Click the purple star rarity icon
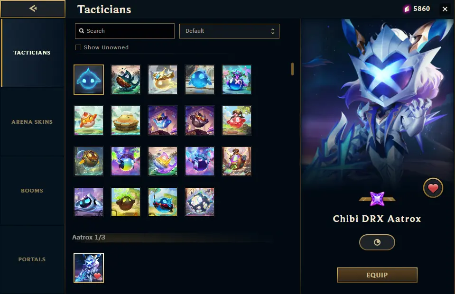Viewport: 455px width, 294px height. point(377,199)
